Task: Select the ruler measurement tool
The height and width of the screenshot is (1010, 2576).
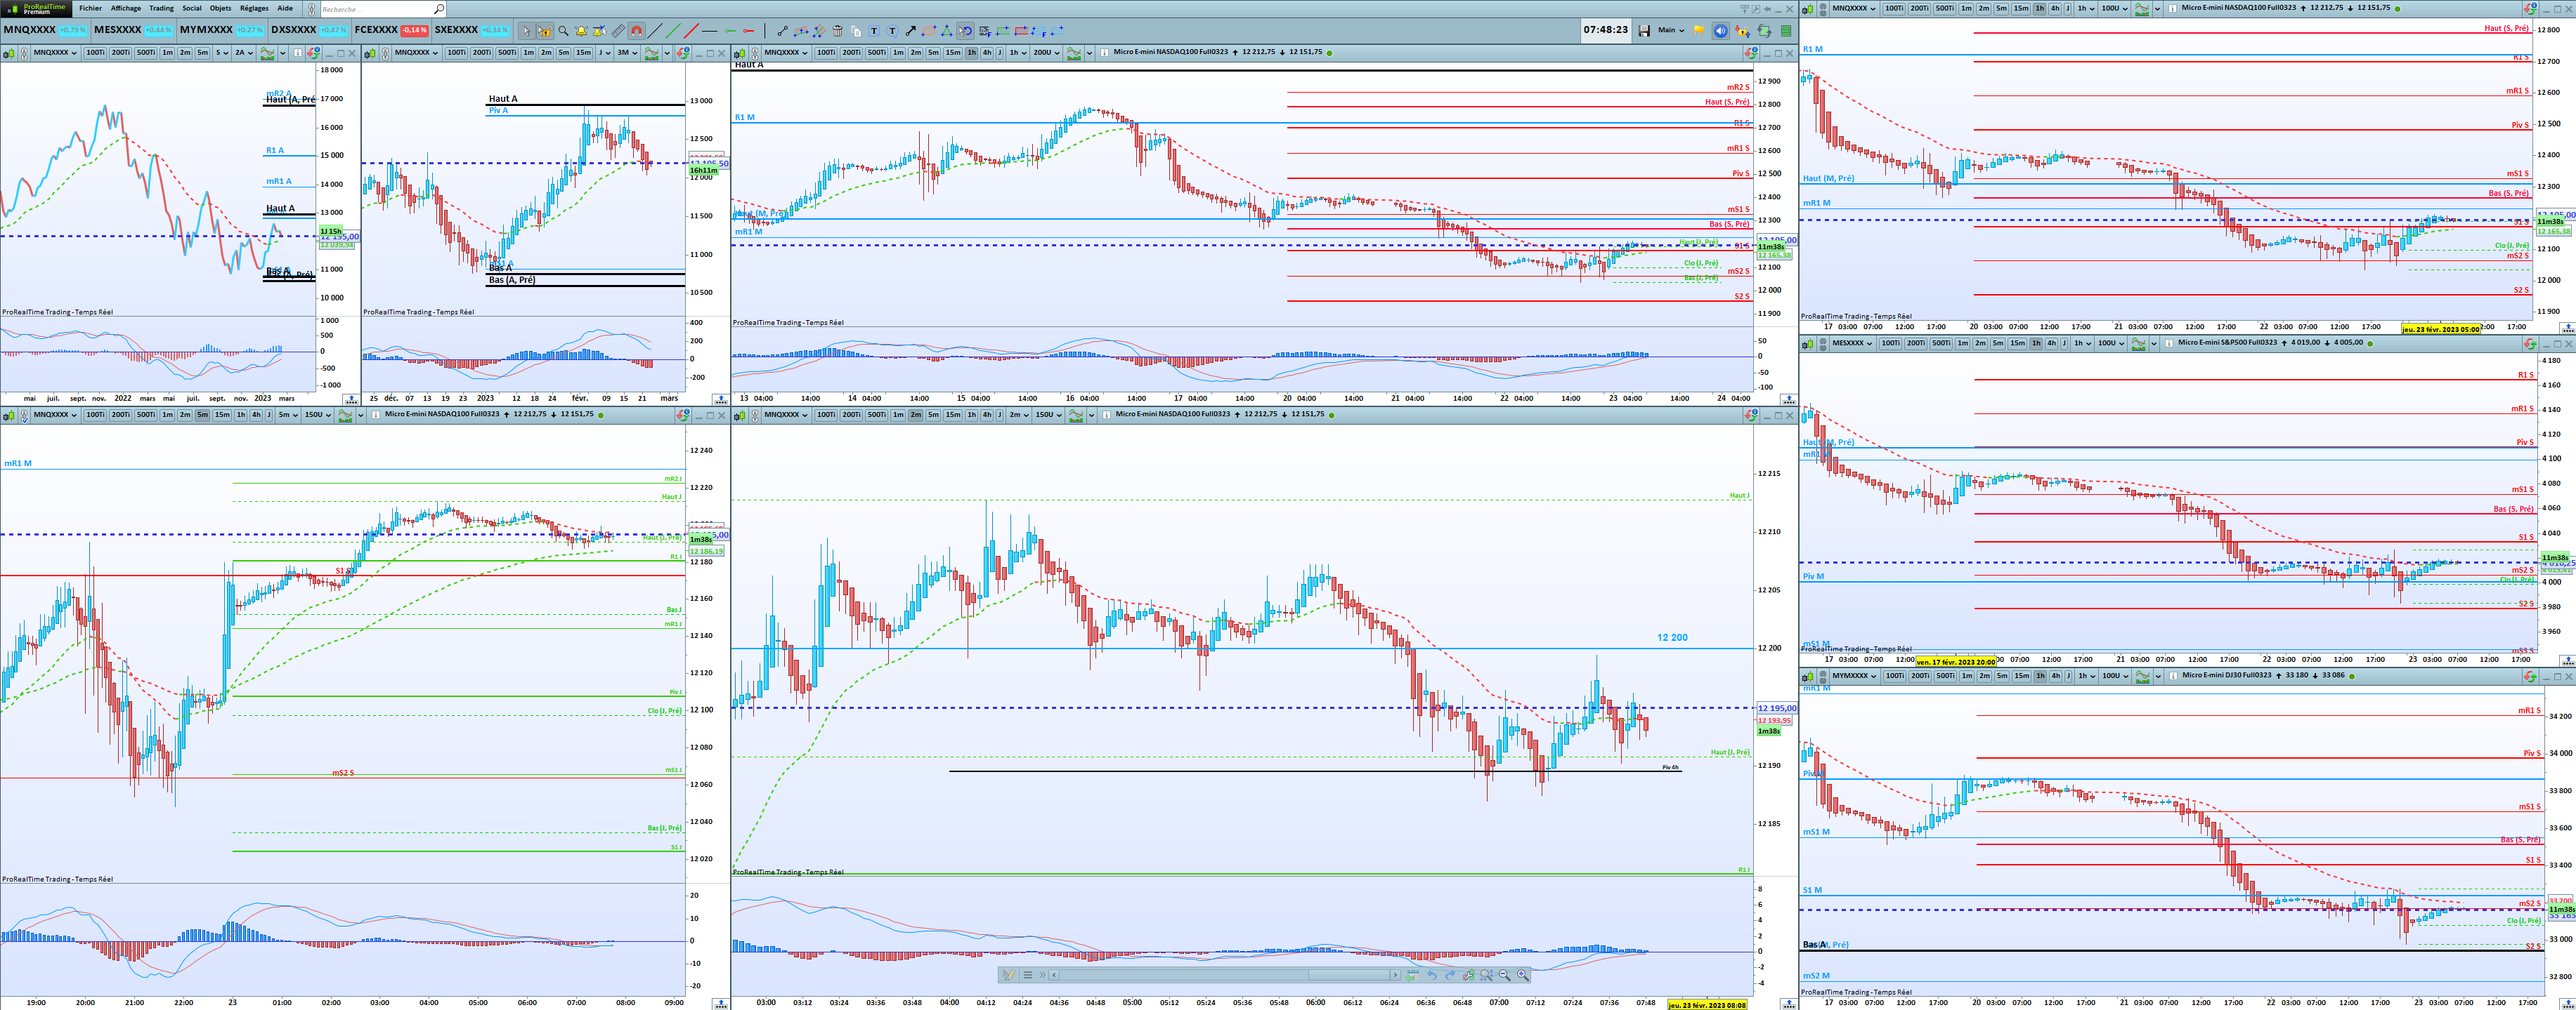Action: (618, 31)
